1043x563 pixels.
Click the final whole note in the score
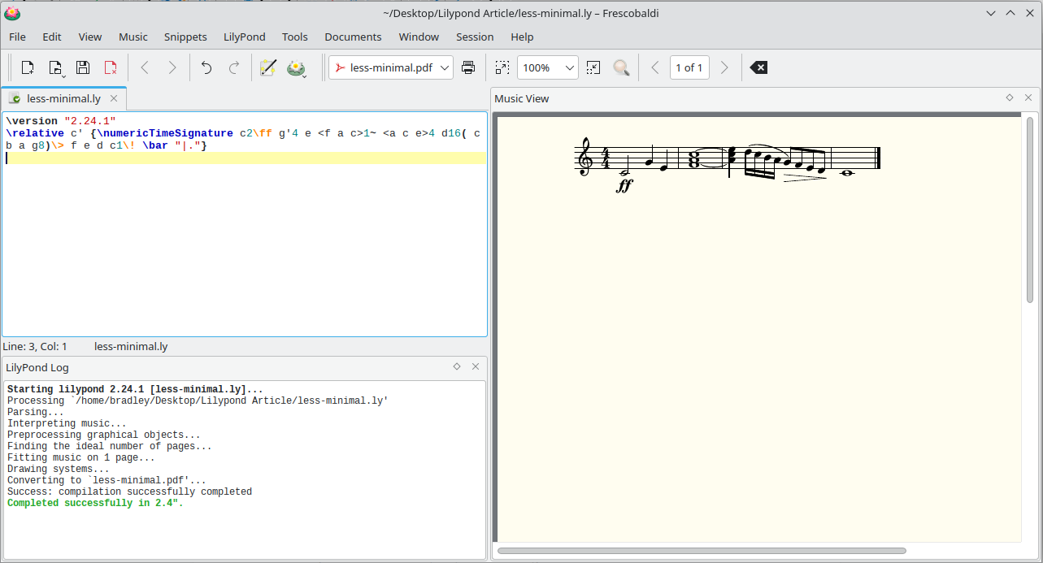(x=847, y=172)
